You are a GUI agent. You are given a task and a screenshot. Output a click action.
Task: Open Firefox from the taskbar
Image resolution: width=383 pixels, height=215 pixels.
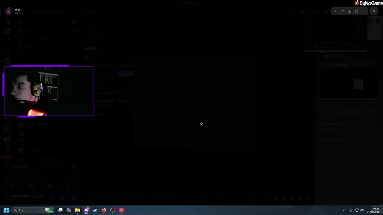pos(104,210)
